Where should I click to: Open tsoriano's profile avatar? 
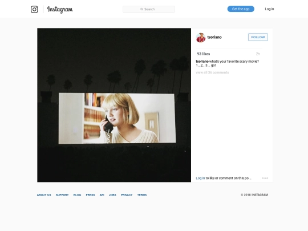[x=201, y=37]
